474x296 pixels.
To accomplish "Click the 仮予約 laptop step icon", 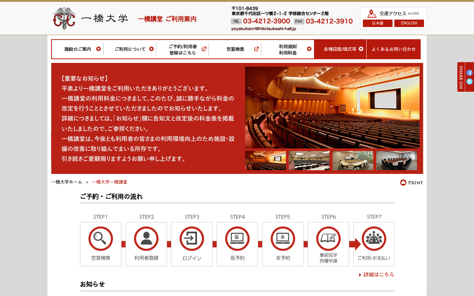I will tap(237, 239).
